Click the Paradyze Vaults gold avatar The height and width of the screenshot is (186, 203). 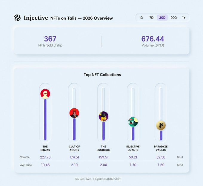(161, 125)
